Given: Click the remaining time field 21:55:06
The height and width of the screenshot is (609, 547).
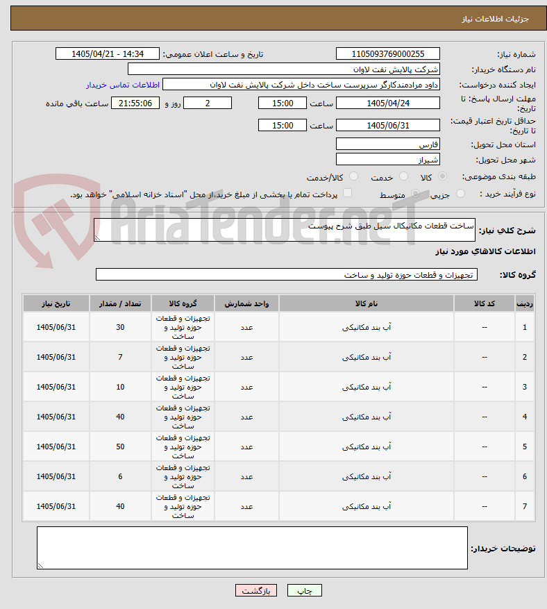Looking at the screenshot, I should (135, 103).
